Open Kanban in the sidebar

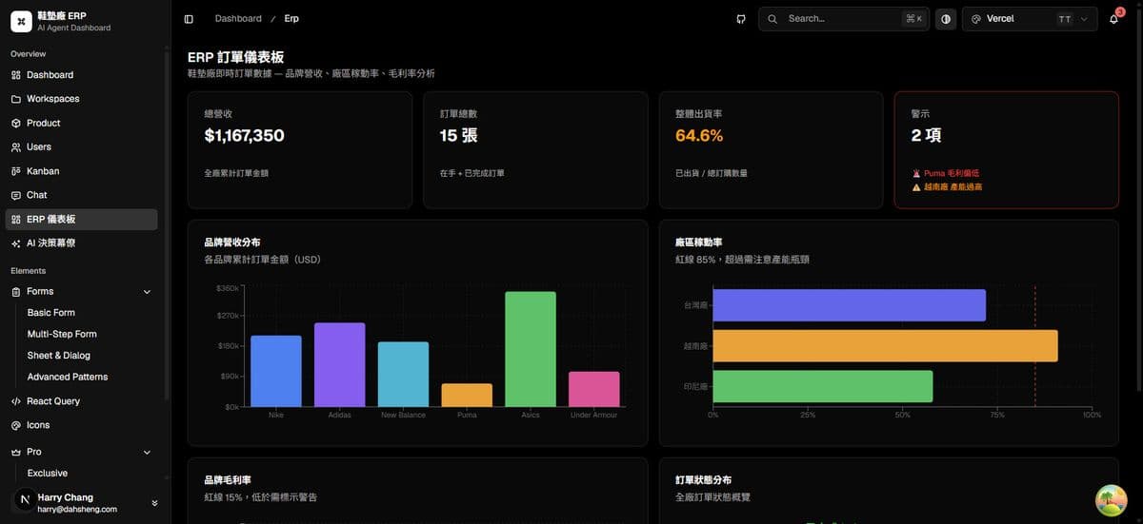(x=83, y=171)
